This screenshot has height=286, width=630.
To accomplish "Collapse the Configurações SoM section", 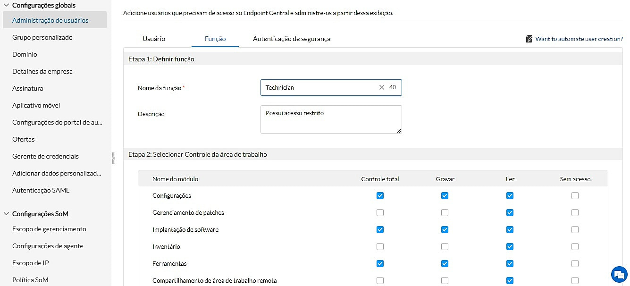I will (x=7, y=214).
